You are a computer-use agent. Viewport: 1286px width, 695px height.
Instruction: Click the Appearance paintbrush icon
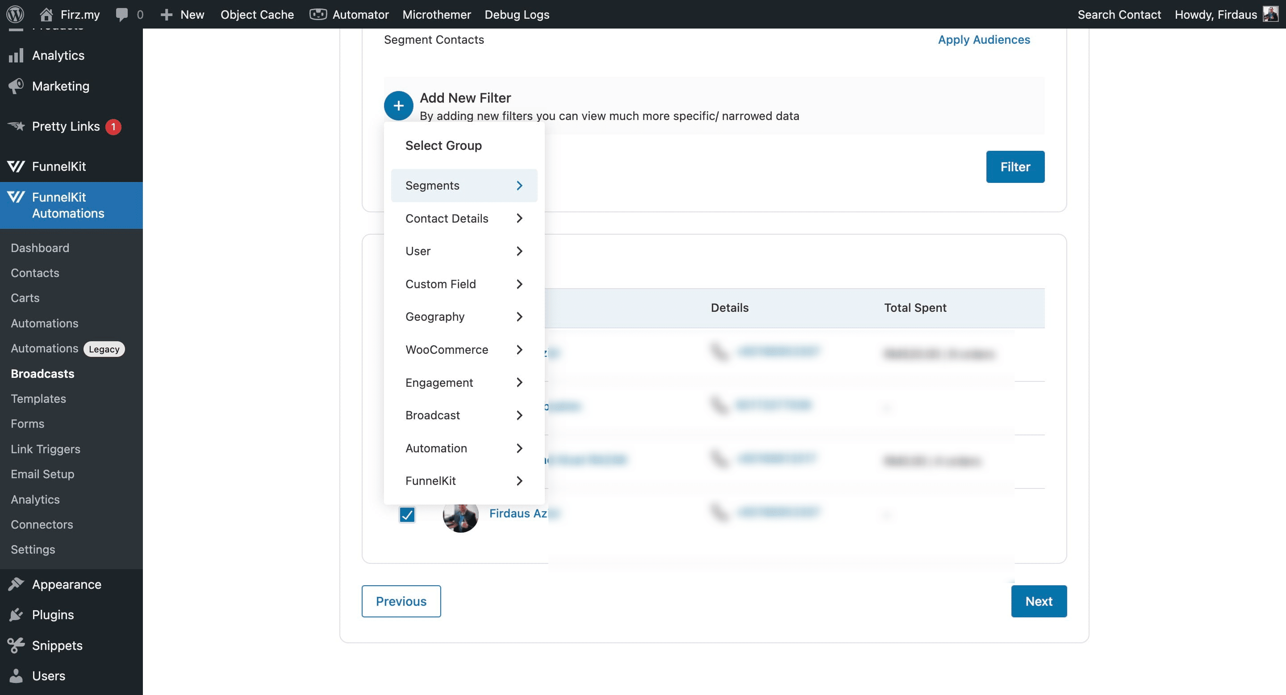[16, 584]
